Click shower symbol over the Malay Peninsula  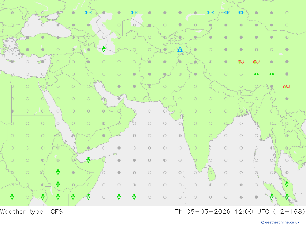coord(287,184)
